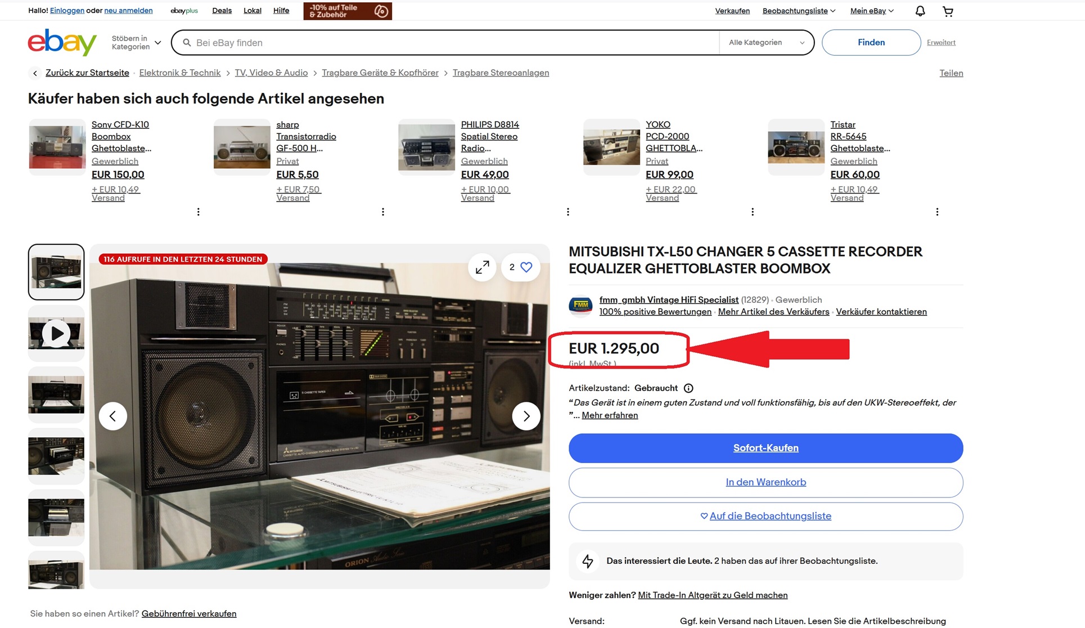Open the Tristar RR-5645 product image
This screenshot has height=628, width=1085.
pos(796,147)
